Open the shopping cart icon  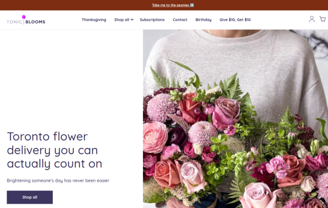(322, 19)
